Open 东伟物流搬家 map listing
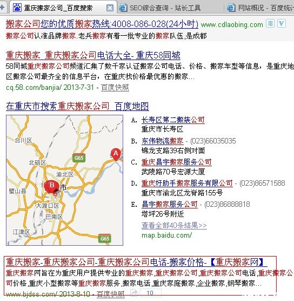Screen dimensions: 294x301 [163, 141]
